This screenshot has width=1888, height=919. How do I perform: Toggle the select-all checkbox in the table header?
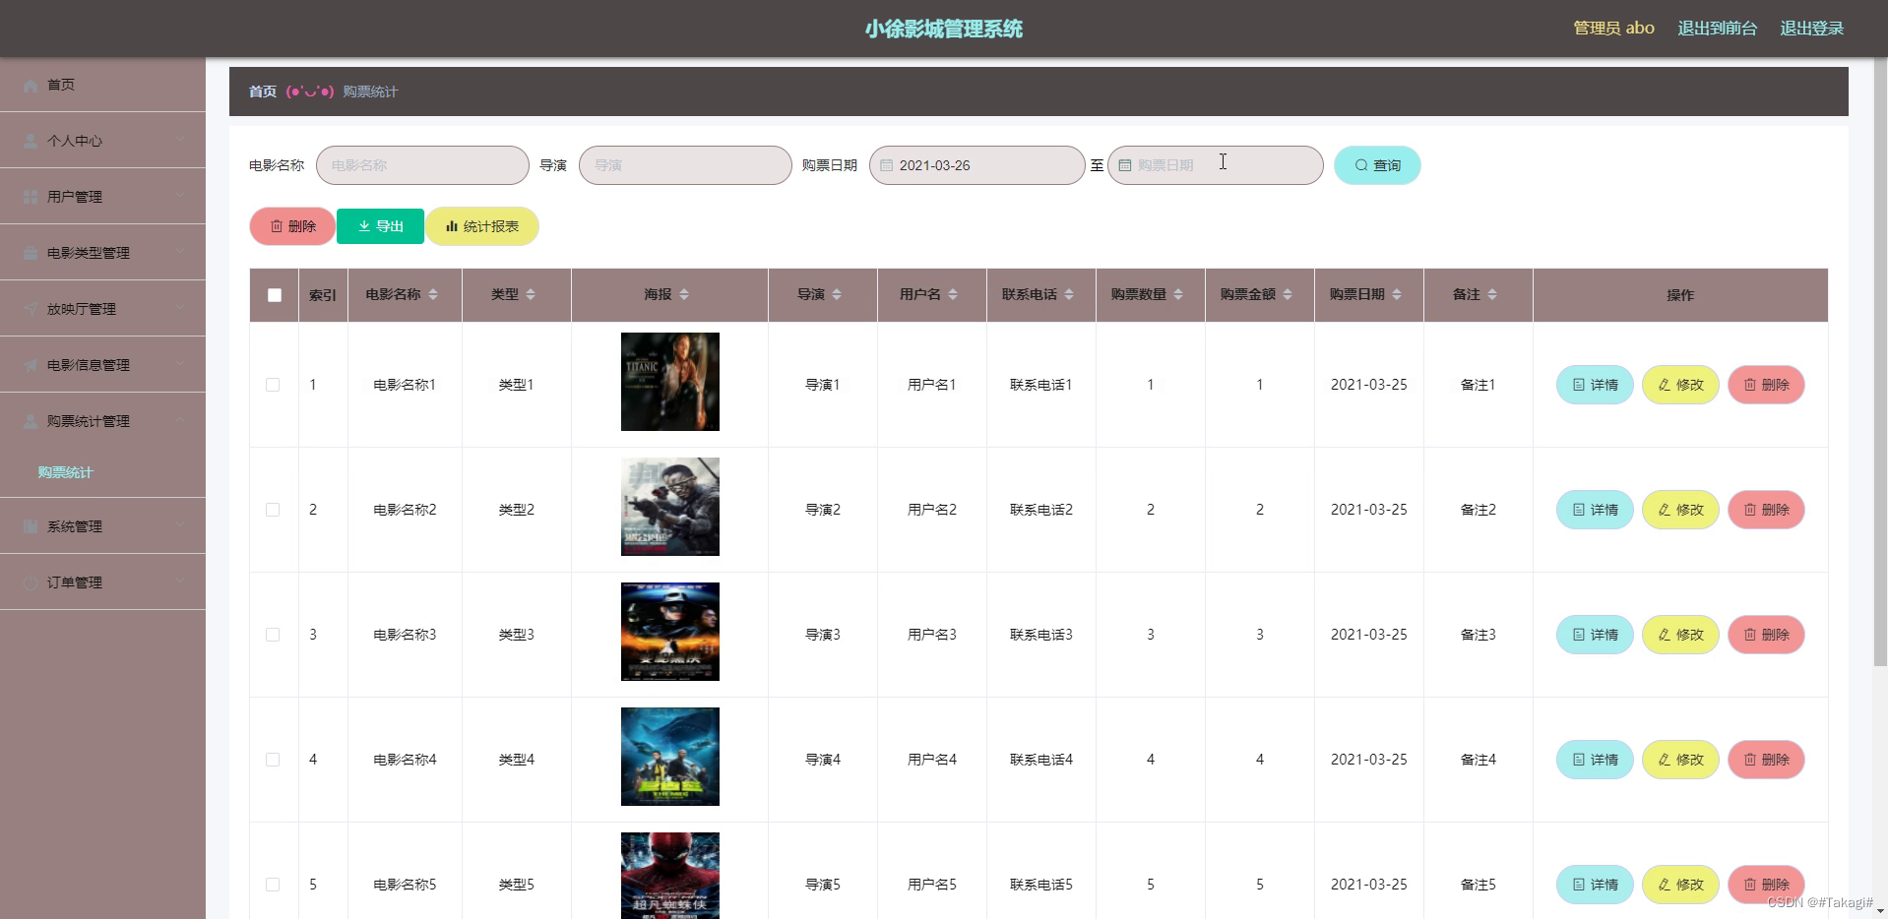point(274,295)
